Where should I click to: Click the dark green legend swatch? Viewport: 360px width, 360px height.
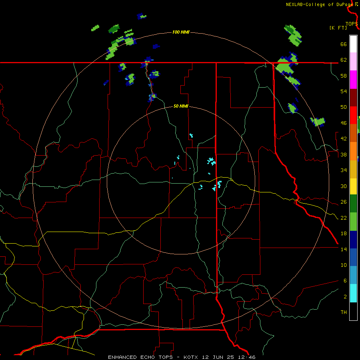coord(353,204)
